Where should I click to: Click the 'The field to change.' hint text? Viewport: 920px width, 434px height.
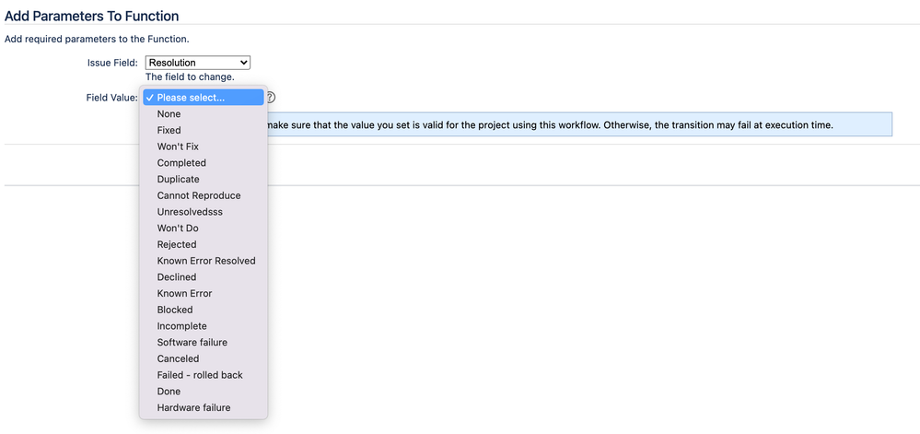tap(190, 76)
